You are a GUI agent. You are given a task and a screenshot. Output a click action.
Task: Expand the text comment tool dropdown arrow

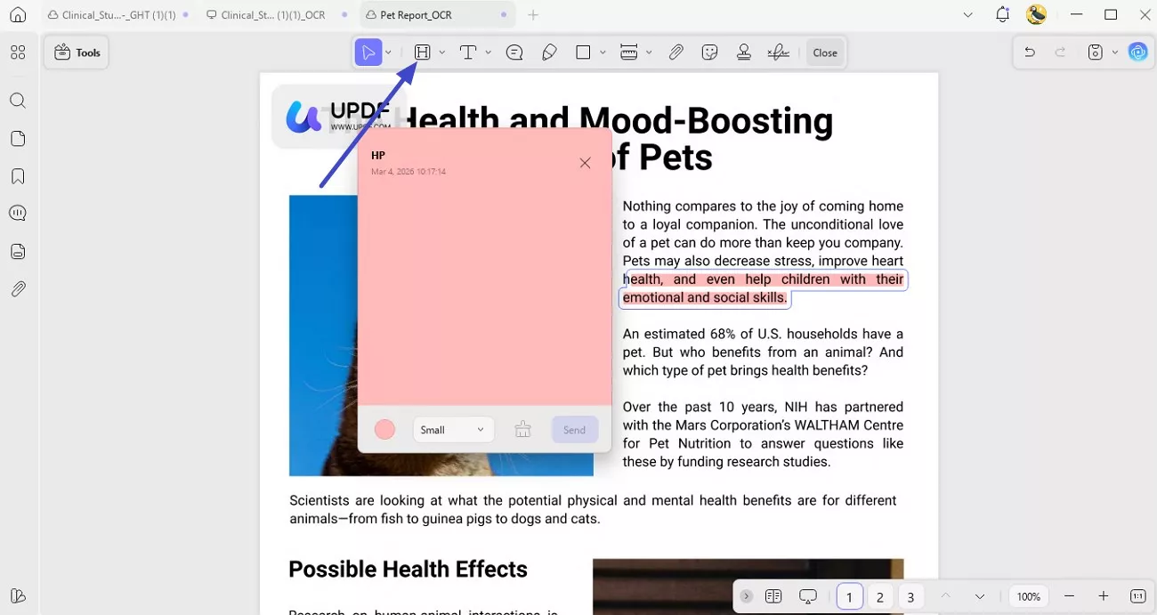[x=488, y=53]
